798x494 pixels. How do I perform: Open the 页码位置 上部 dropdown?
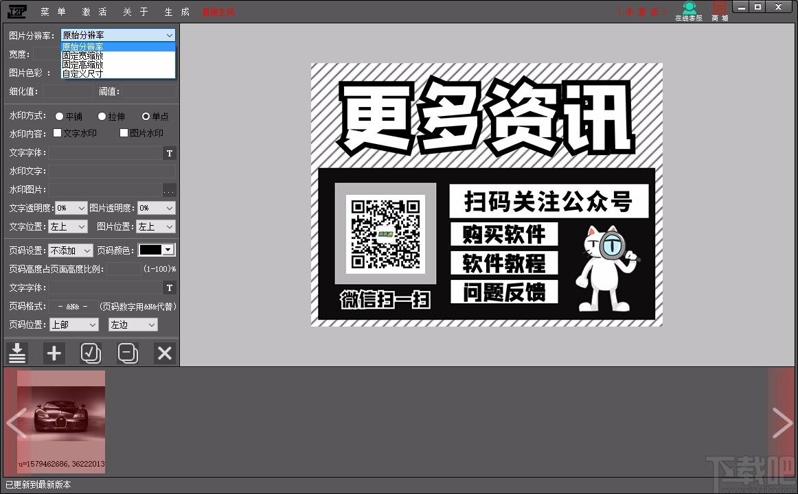[73, 325]
